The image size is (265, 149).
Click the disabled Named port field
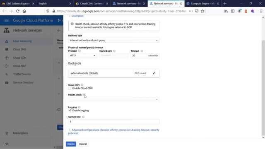pos(114,55)
